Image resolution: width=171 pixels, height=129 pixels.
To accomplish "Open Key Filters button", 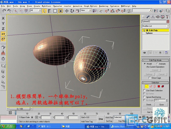I will (122, 121).
